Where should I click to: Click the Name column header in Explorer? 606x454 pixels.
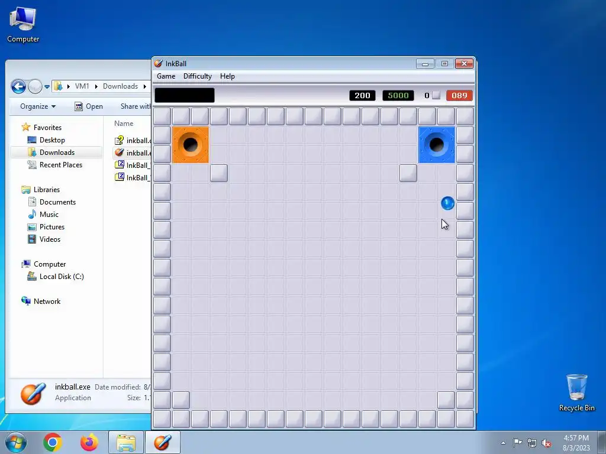pyautogui.click(x=124, y=124)
